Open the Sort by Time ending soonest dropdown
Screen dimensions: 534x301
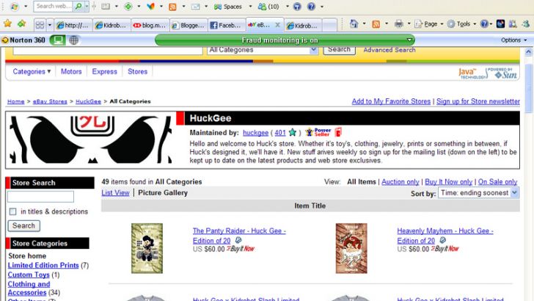click(x=478, y=193)
